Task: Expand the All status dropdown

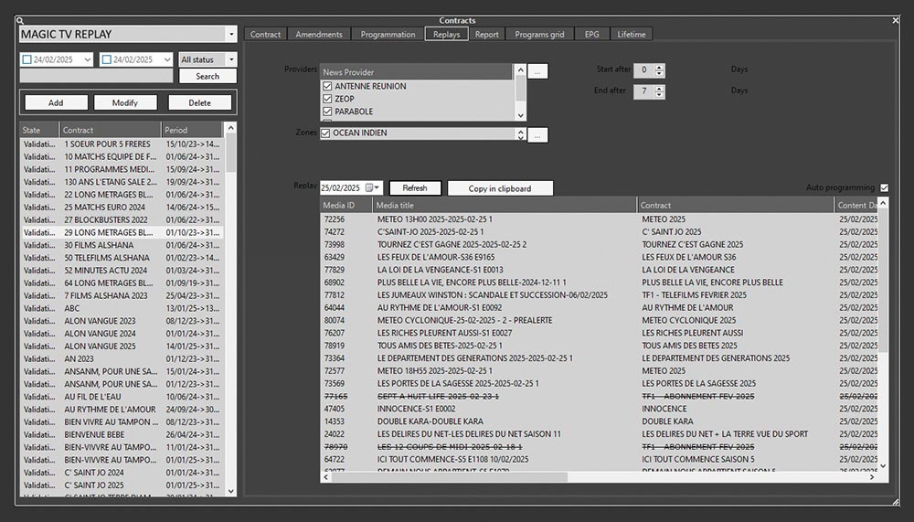Action: (230, 59)
